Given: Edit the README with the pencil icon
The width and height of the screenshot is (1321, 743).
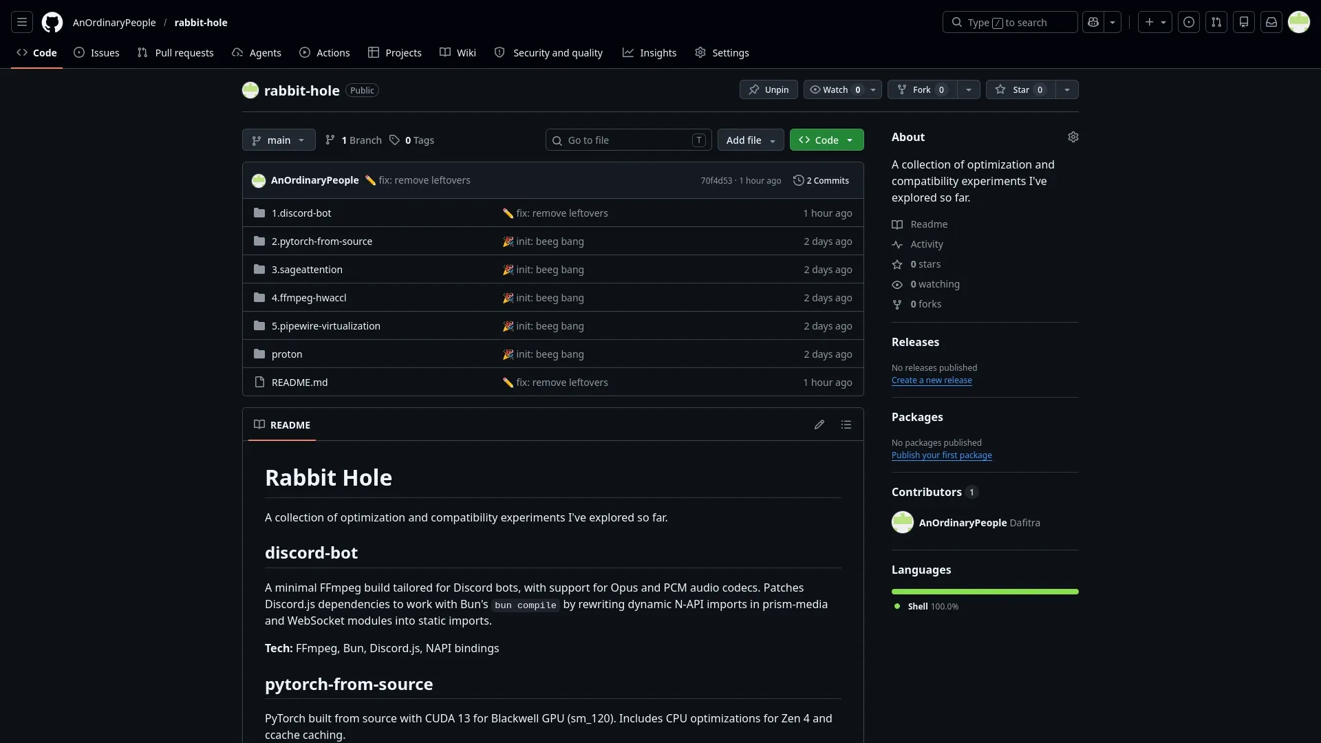Looking at the screenshot, I should pyautogui.click(x=819, y=424).
